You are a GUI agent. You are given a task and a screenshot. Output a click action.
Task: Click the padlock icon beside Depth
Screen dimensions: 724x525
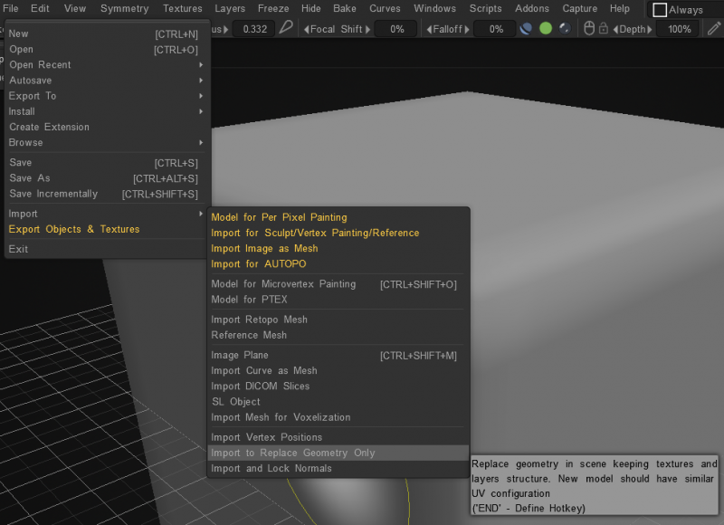604,29
